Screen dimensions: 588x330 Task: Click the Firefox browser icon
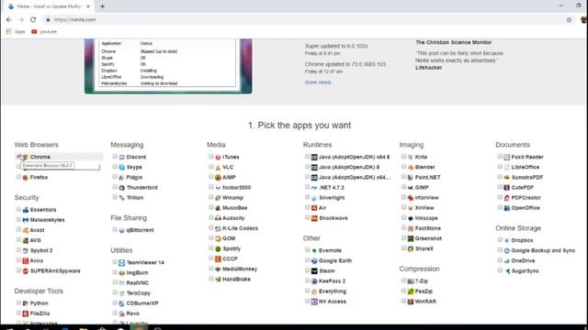(26, 177)
